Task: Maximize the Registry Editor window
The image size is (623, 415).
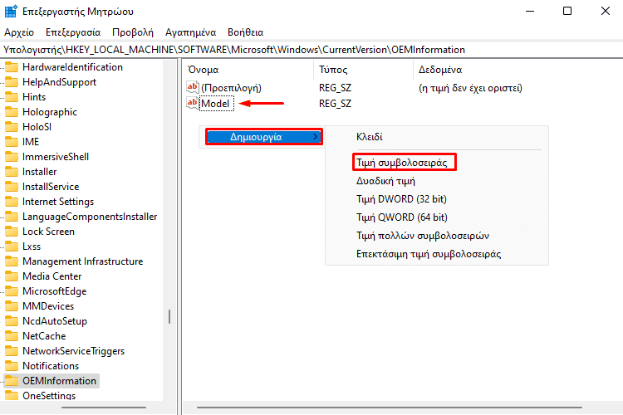Action: [567, 11]
